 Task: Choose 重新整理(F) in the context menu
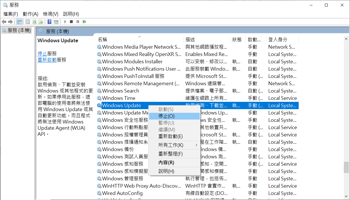click(x=174, y=154)
